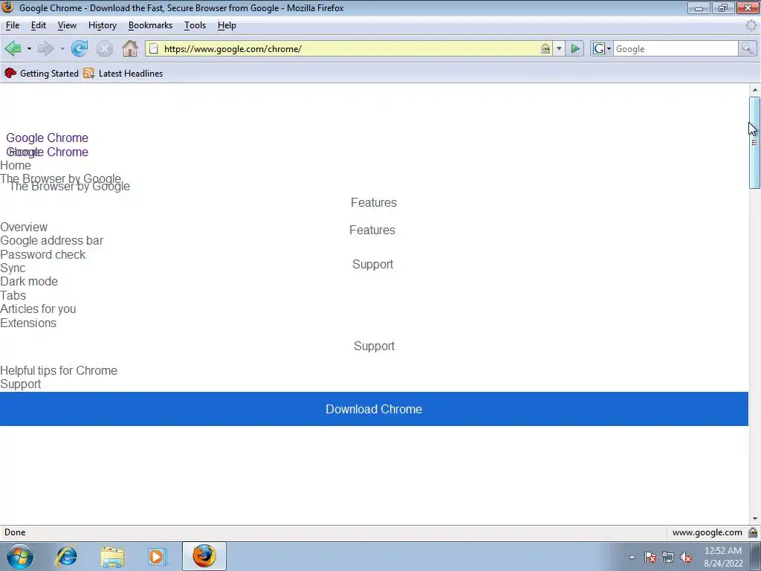This screenshot has height=571, width=761.
Task: Open the File menu
Action: [13, 25]
